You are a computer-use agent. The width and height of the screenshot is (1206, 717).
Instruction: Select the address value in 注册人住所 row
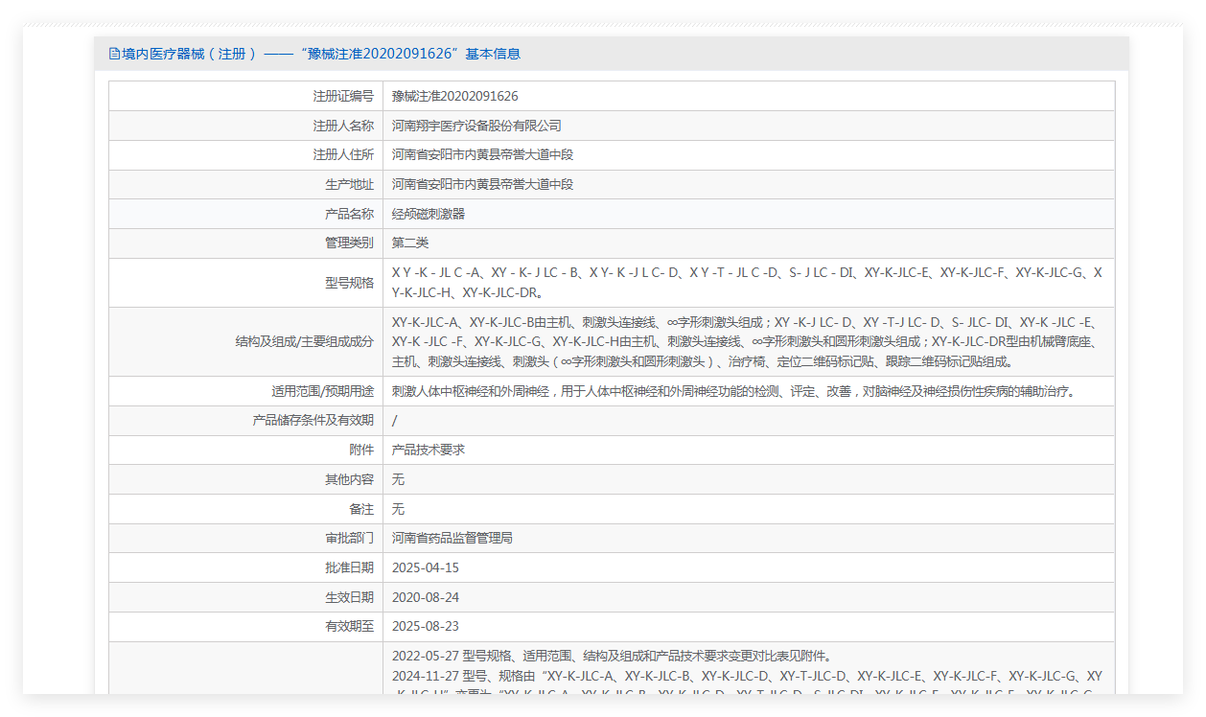482,154
